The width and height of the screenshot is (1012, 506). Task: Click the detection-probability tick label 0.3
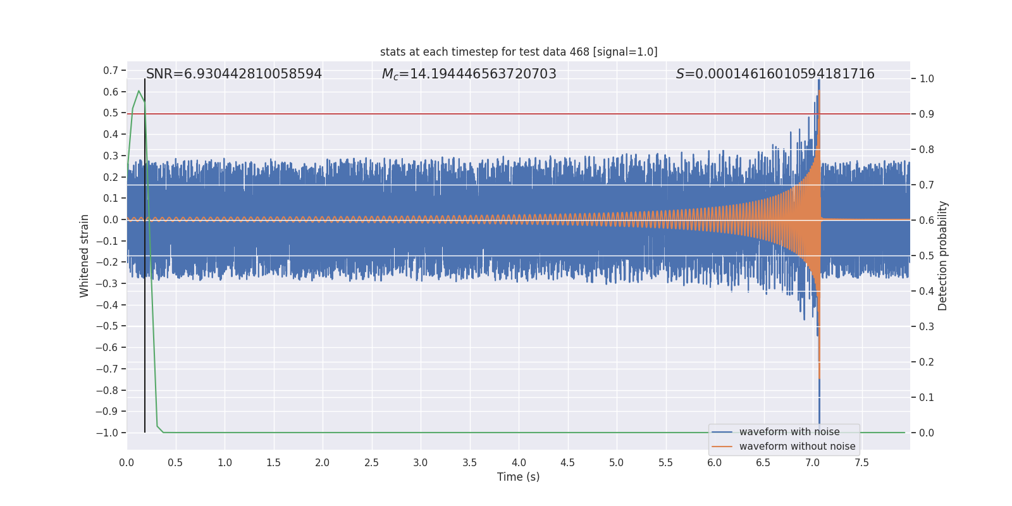927,326
